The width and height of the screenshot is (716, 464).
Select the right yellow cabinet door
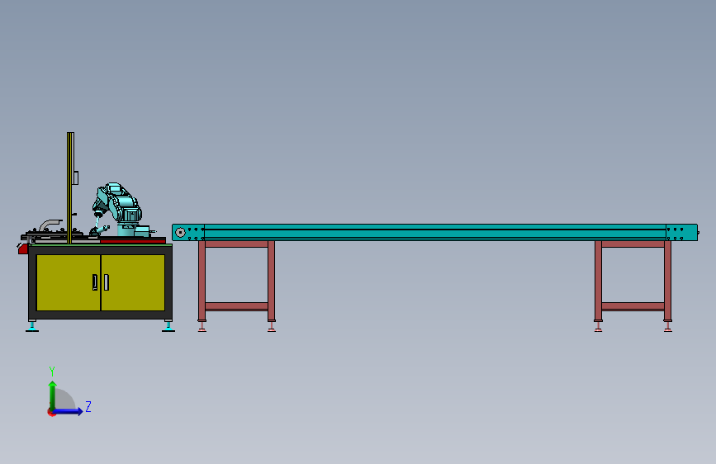pyautogui.click(x=133, y=282)
